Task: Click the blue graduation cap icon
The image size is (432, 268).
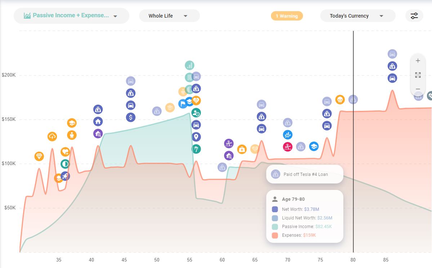Action: click(314, 146)
